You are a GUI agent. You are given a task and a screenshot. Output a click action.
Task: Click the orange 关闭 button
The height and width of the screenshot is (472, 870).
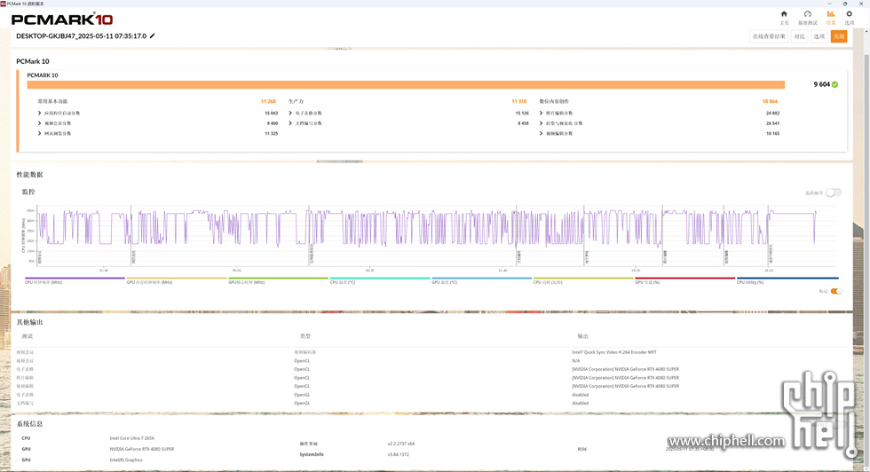pos(838,36)
